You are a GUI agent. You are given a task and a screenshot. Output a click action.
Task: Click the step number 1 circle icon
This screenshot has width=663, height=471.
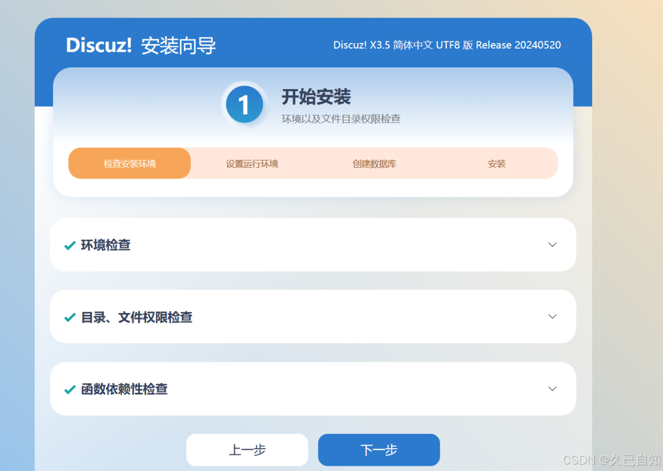(x=244, y=104)
